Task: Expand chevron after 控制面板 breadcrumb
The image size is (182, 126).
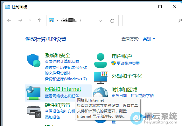Action: tap(80, 21)
